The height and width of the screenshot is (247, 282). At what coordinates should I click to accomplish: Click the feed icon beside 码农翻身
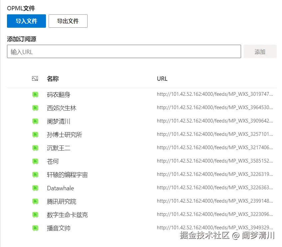pyautogui.click(x=35, y=94)
